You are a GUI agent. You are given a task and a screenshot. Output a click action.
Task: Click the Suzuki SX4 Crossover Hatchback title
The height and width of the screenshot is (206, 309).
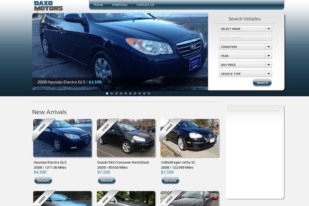pyautogui.click(x=123, y=162)
